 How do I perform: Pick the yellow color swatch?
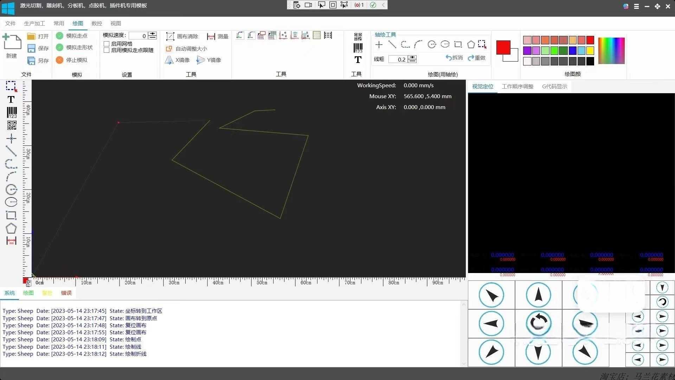click(x=590, y=51)
